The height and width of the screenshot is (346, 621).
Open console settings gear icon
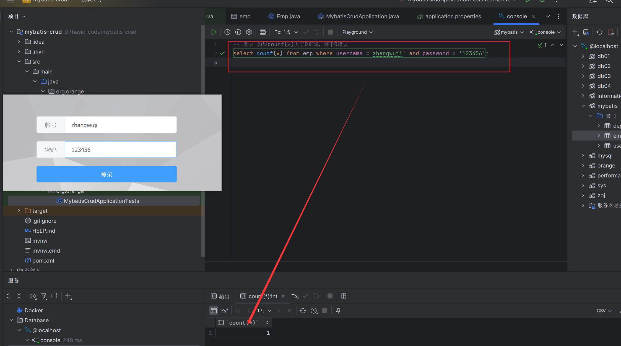coord(249,32)
